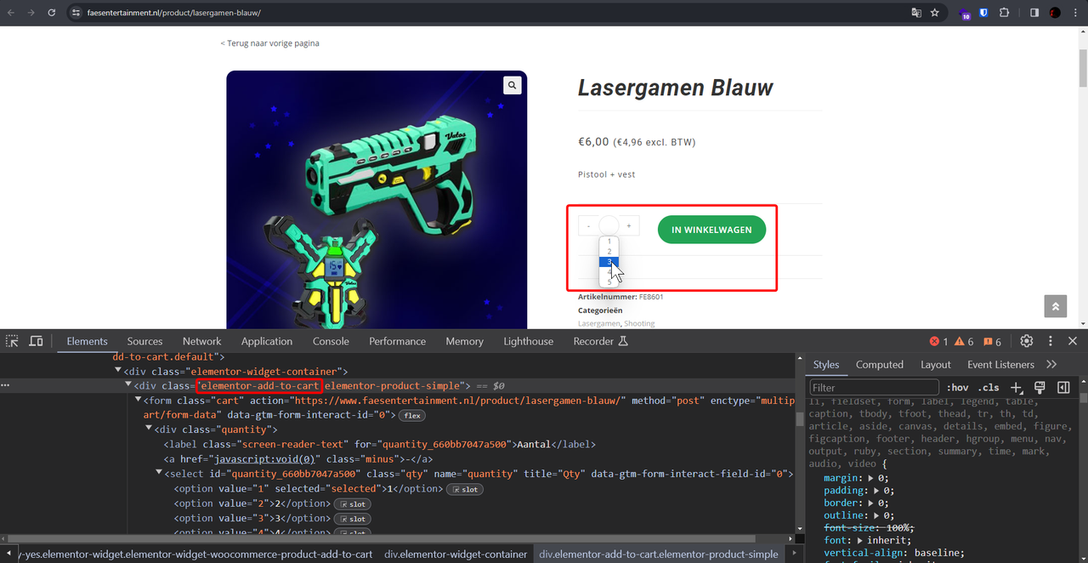This screenshot has height=563, width=1088.
Task: Switch to the Application tab
Action: click(267, 341)
